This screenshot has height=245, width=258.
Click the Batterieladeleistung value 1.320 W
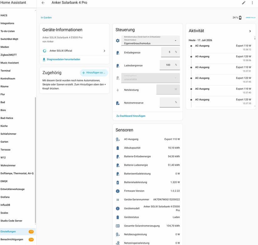point(175,182)
